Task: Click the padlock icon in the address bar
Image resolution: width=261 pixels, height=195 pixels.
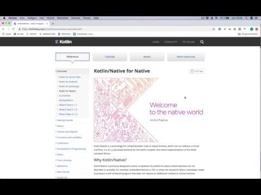Action: 20,29
